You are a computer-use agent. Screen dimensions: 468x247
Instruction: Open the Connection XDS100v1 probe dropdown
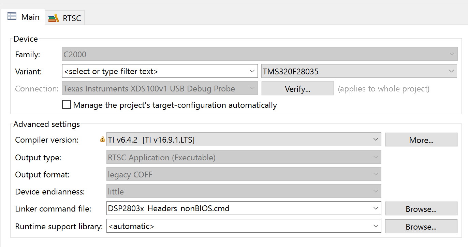(160, 89)
